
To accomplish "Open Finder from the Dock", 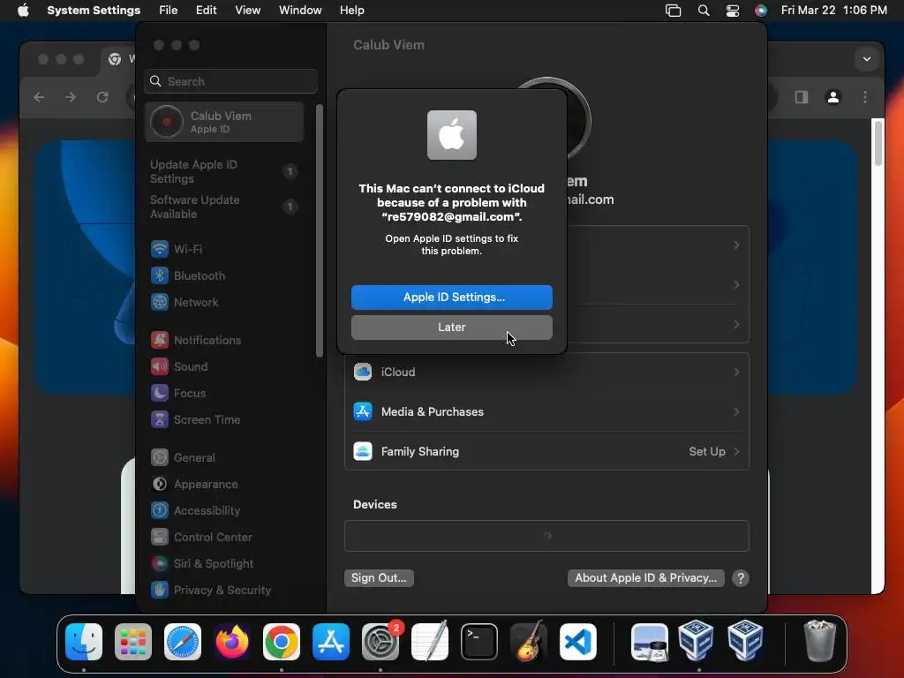I will (x=84, y=642).
